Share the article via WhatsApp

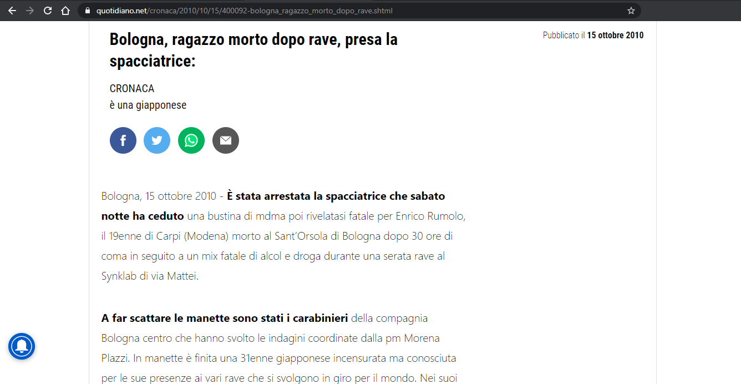(191, 140)
